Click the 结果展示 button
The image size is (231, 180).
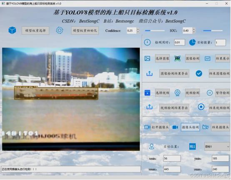[x=223, y=58]
